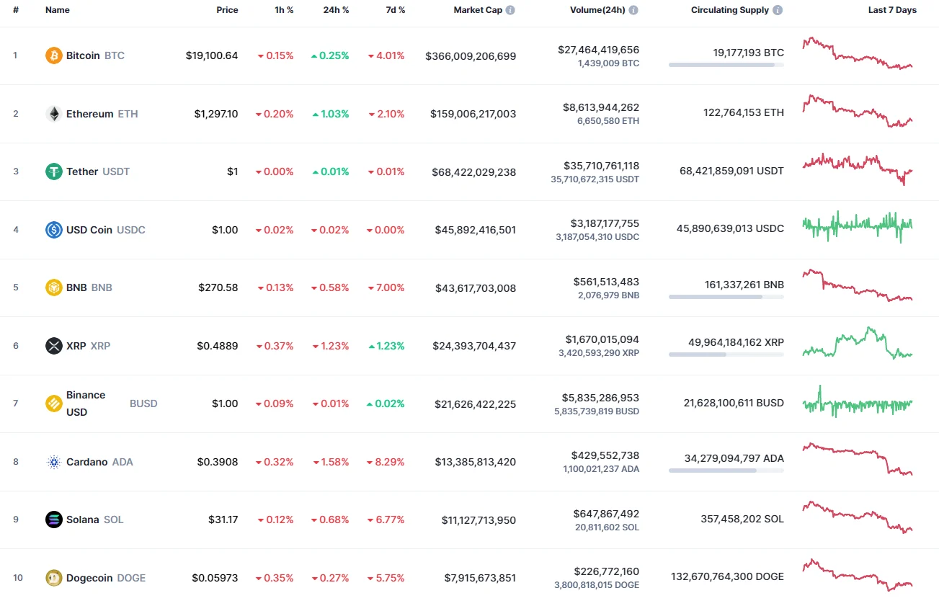Click the BNB yellow logo icon
Viewport: 939px width, 606px height.
pyautogui.click(x=53, y=287)
